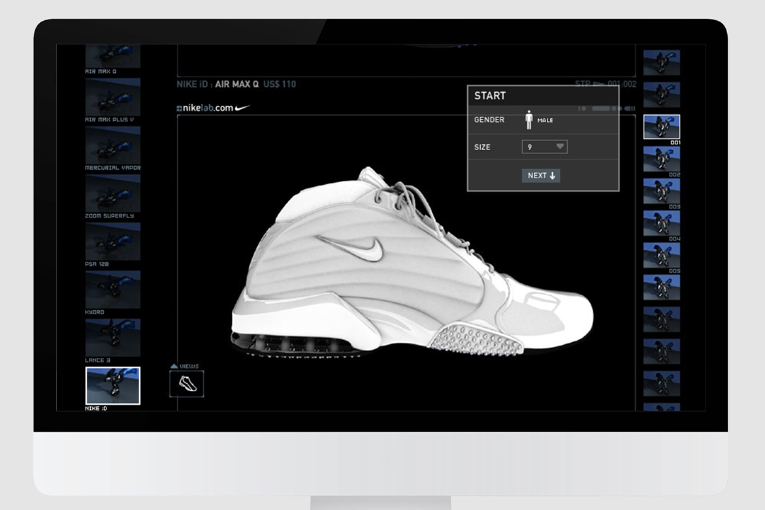Viewport: 765px width, 510px height.
Task: Click the highlighted NIKE iD thumbnail
Action: tap(113, 386)
